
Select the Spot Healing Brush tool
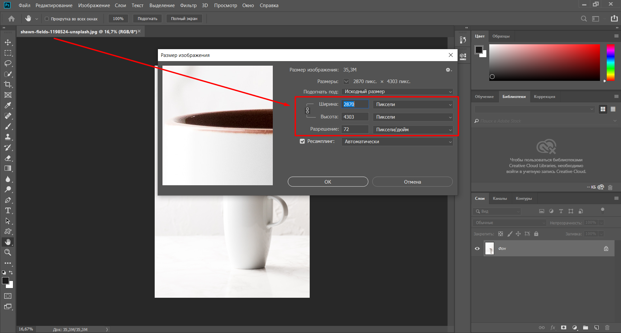[x=8, y=116]
